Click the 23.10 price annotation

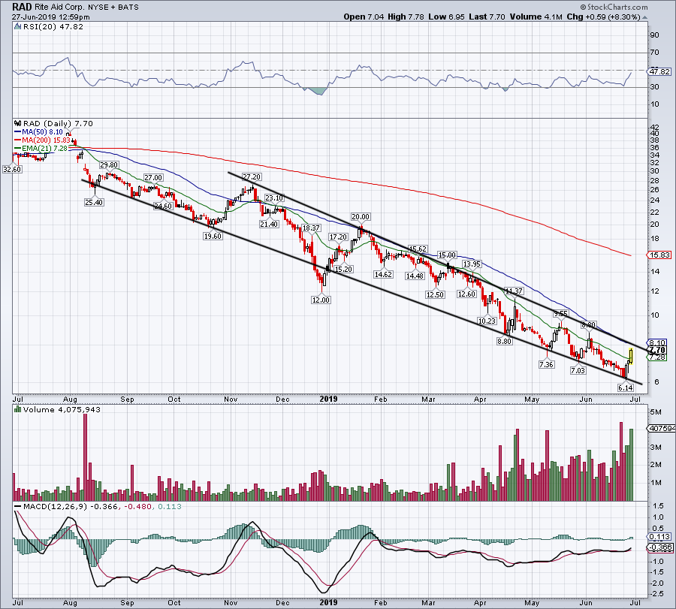274,198
